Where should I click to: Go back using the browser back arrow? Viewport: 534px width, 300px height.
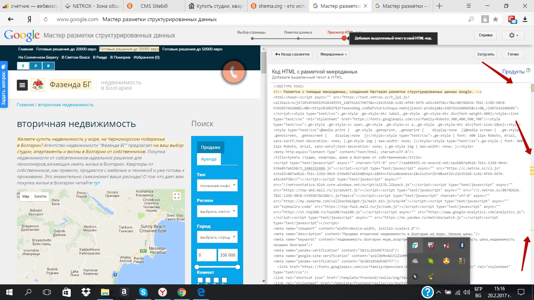11,19
